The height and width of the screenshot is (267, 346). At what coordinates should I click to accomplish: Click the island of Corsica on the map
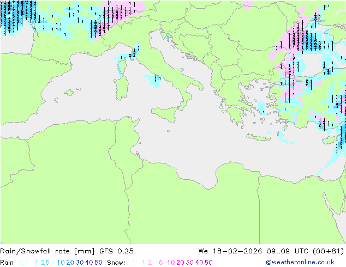pos(122,68)
